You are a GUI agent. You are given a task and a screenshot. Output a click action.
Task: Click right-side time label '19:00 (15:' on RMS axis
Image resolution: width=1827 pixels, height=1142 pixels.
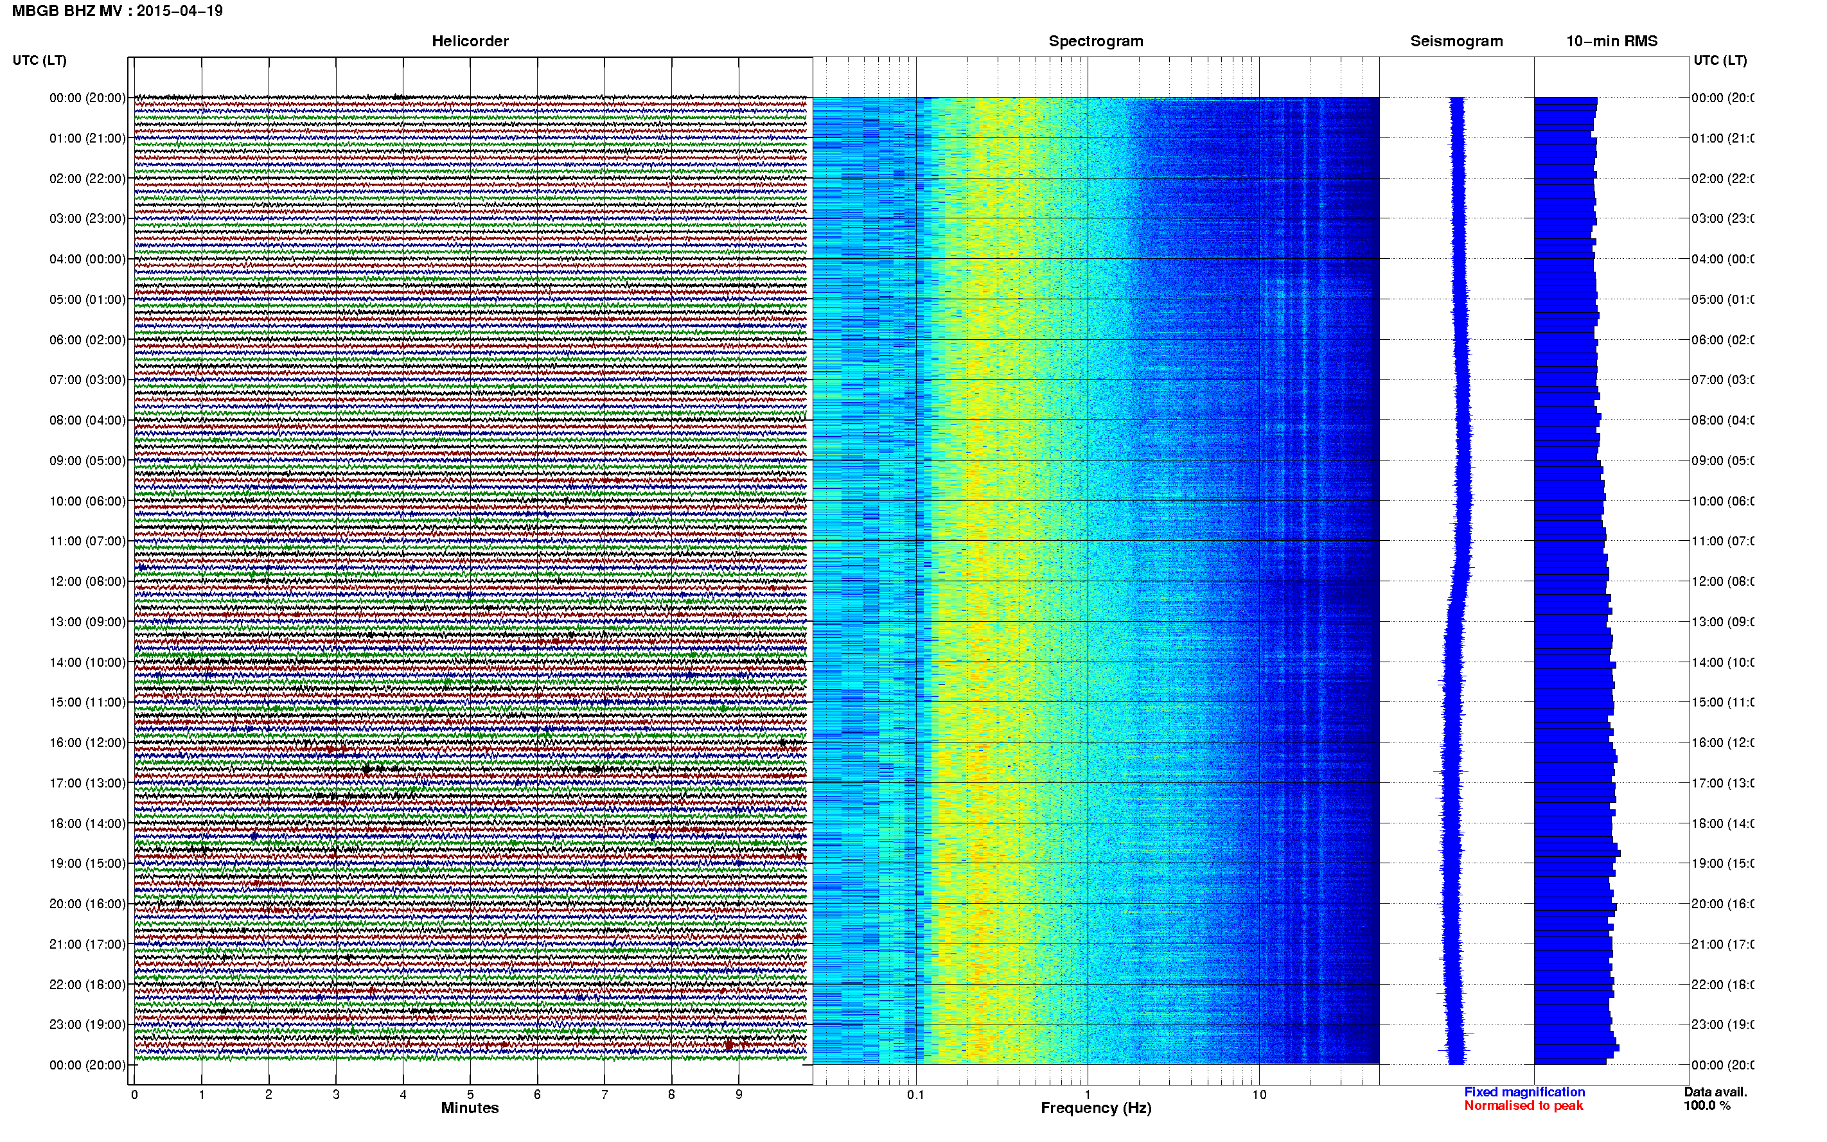(x=1722, y=863)
